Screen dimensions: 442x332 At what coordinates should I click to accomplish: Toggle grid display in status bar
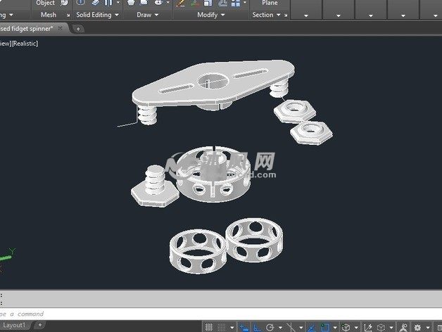click(x=209, y=327)
